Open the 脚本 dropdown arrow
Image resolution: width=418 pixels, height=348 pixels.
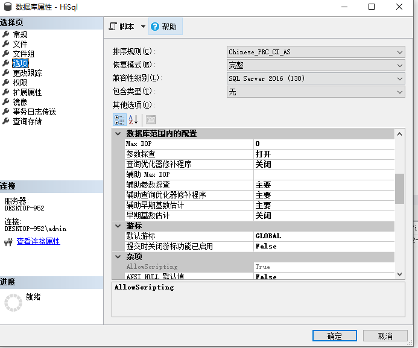coord(143,27)
